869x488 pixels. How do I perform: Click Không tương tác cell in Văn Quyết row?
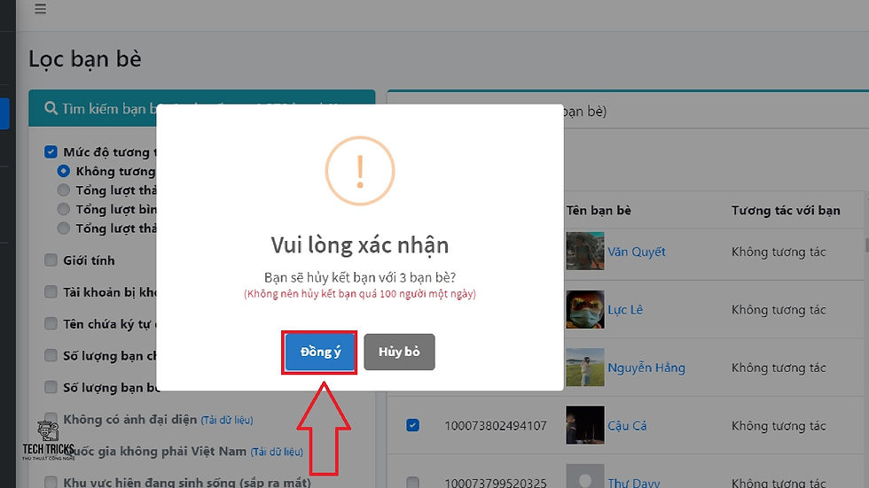779,252
